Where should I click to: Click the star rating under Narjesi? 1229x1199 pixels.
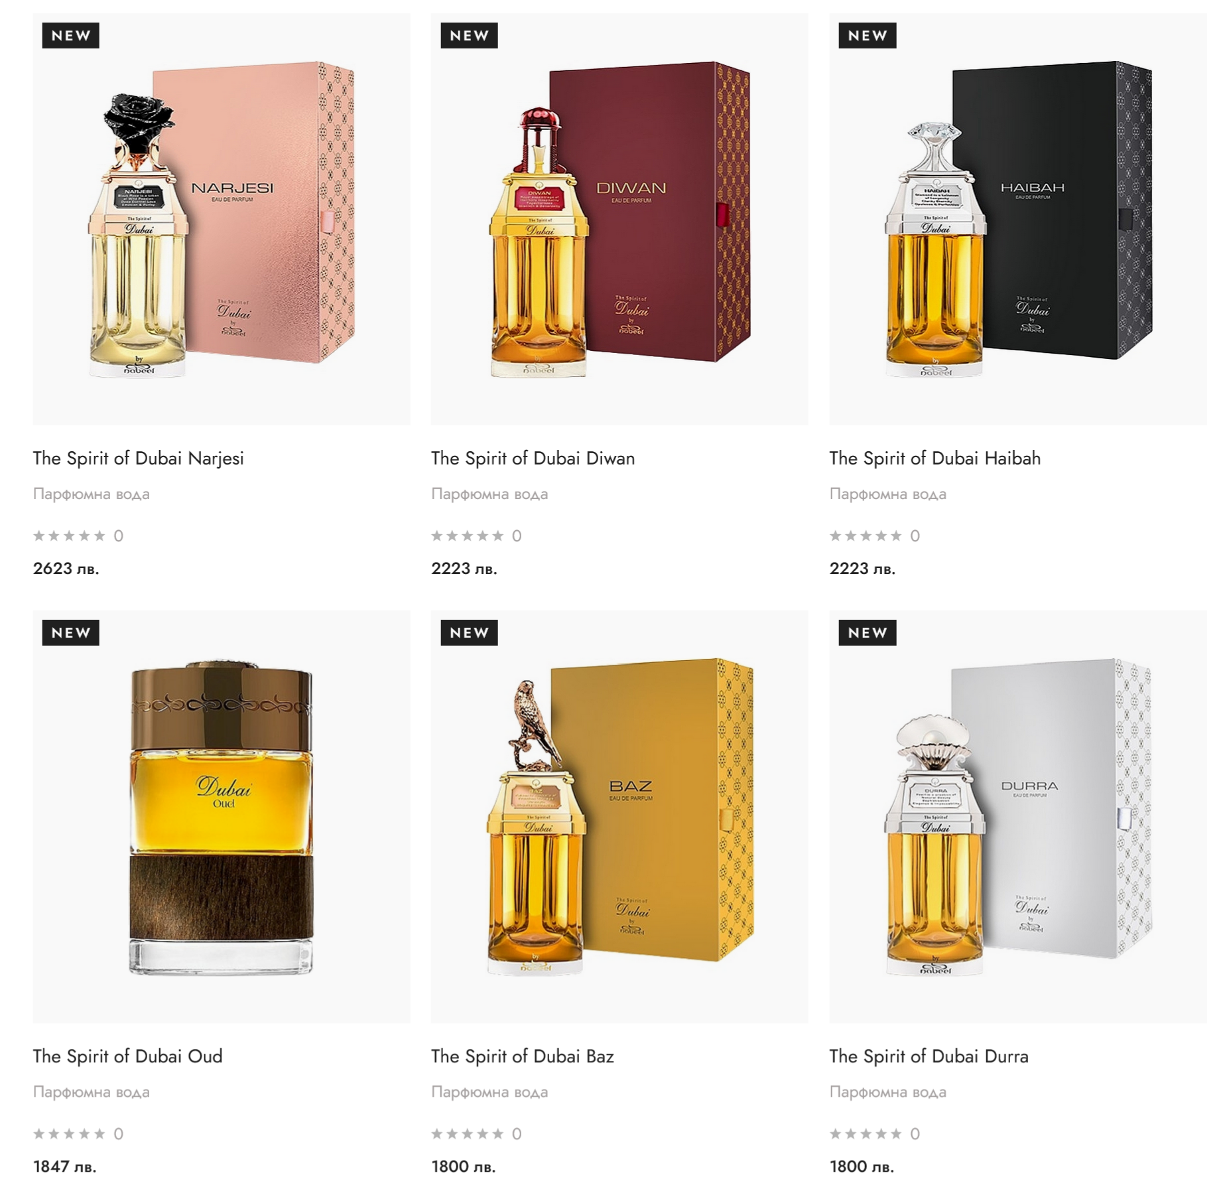(x=69, y=535)
